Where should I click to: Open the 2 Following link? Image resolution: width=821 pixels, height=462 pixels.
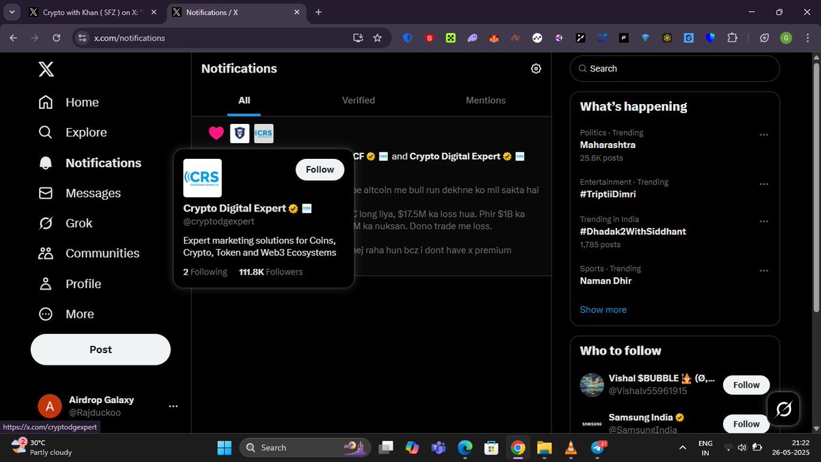pyautogui.click(x=205, y=272)
